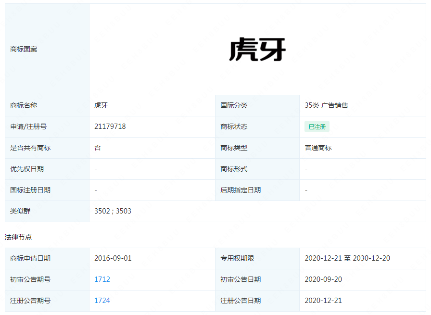Click the 后期指定日期 label
This screenshot has height=315, width=431.
click(241, 190)
